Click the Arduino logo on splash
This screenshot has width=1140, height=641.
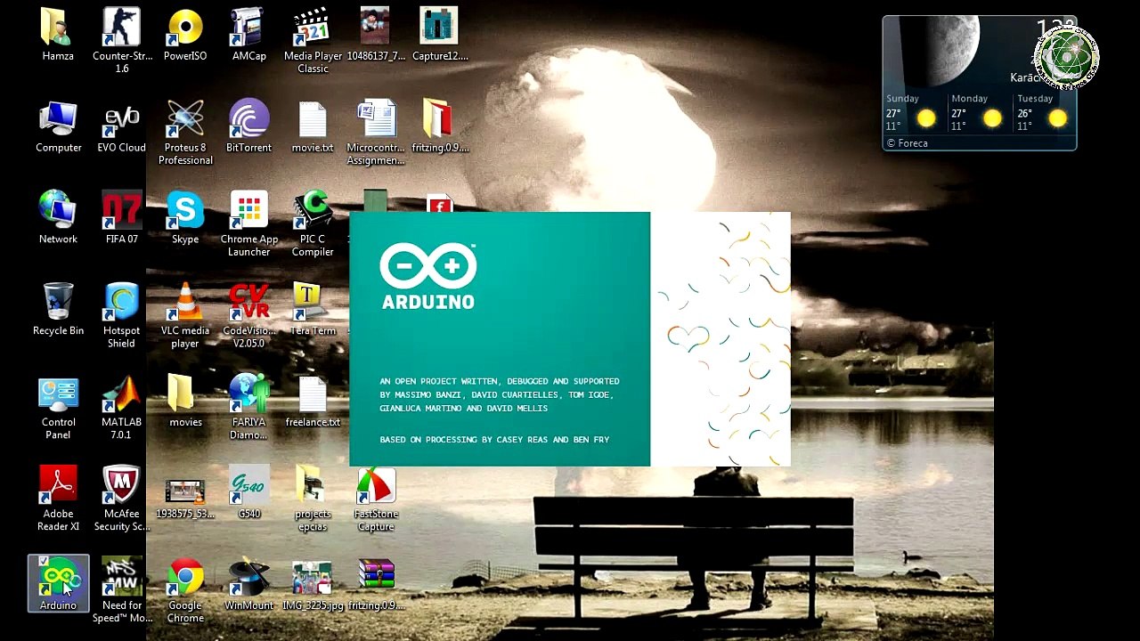[428, 276]
